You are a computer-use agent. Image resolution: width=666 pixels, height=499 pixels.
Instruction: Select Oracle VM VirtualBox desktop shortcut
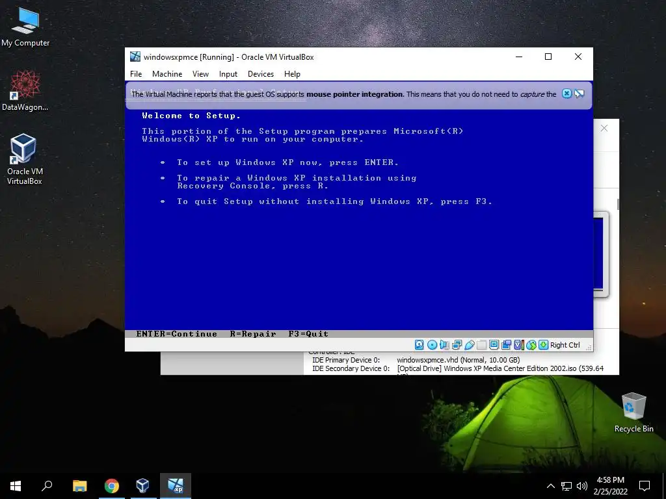tap(24, 159)
